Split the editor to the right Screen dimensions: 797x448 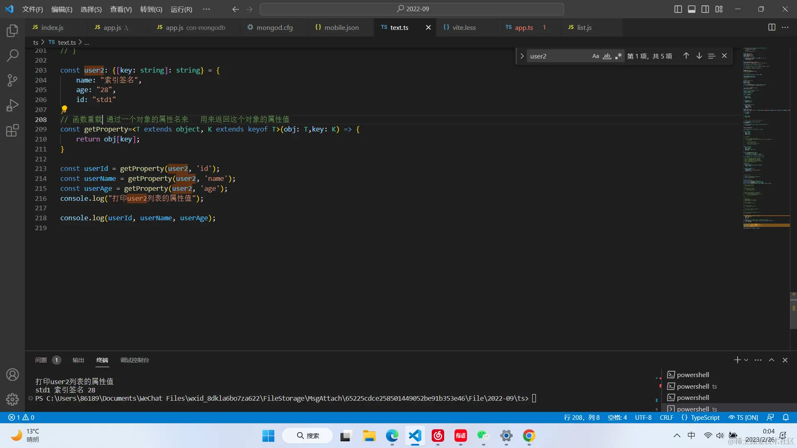click(771, 27)
